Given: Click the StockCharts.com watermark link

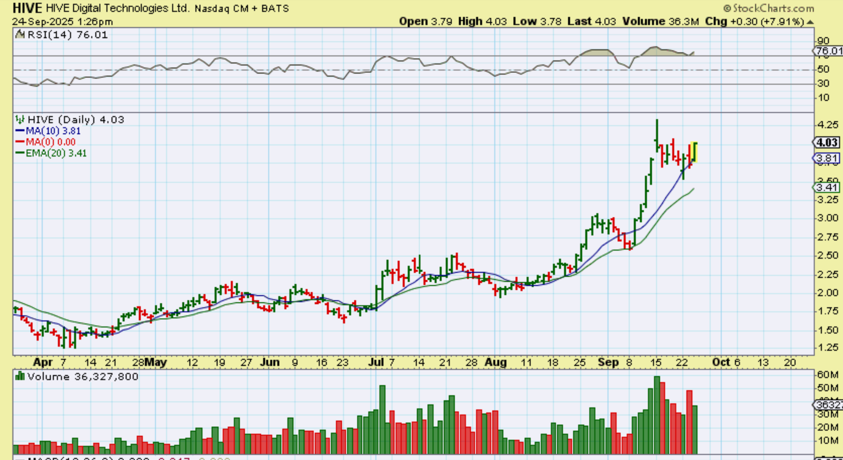Looking at the screenshot, I should 773,8.
